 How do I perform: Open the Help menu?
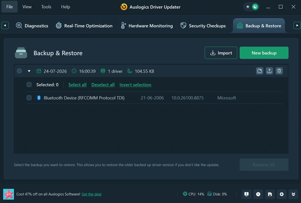65,7
